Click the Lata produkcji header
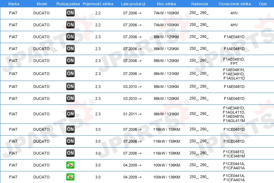 tap(133, 4)
